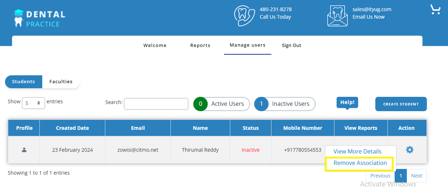Sort by Name column header
The height and width of the screenshot is (189, 448).
[200, 128]
